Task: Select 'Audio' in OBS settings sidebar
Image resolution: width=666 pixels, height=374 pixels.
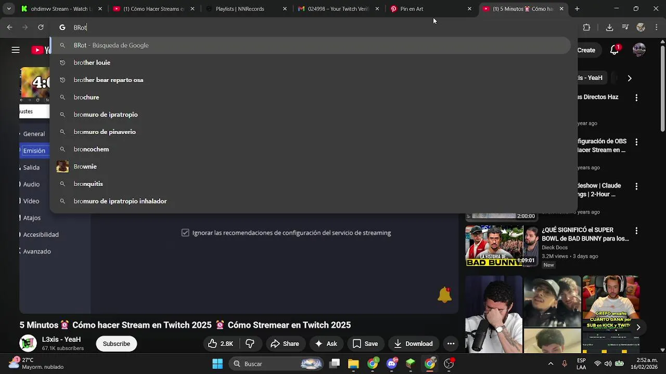Action: click(31, 184)
